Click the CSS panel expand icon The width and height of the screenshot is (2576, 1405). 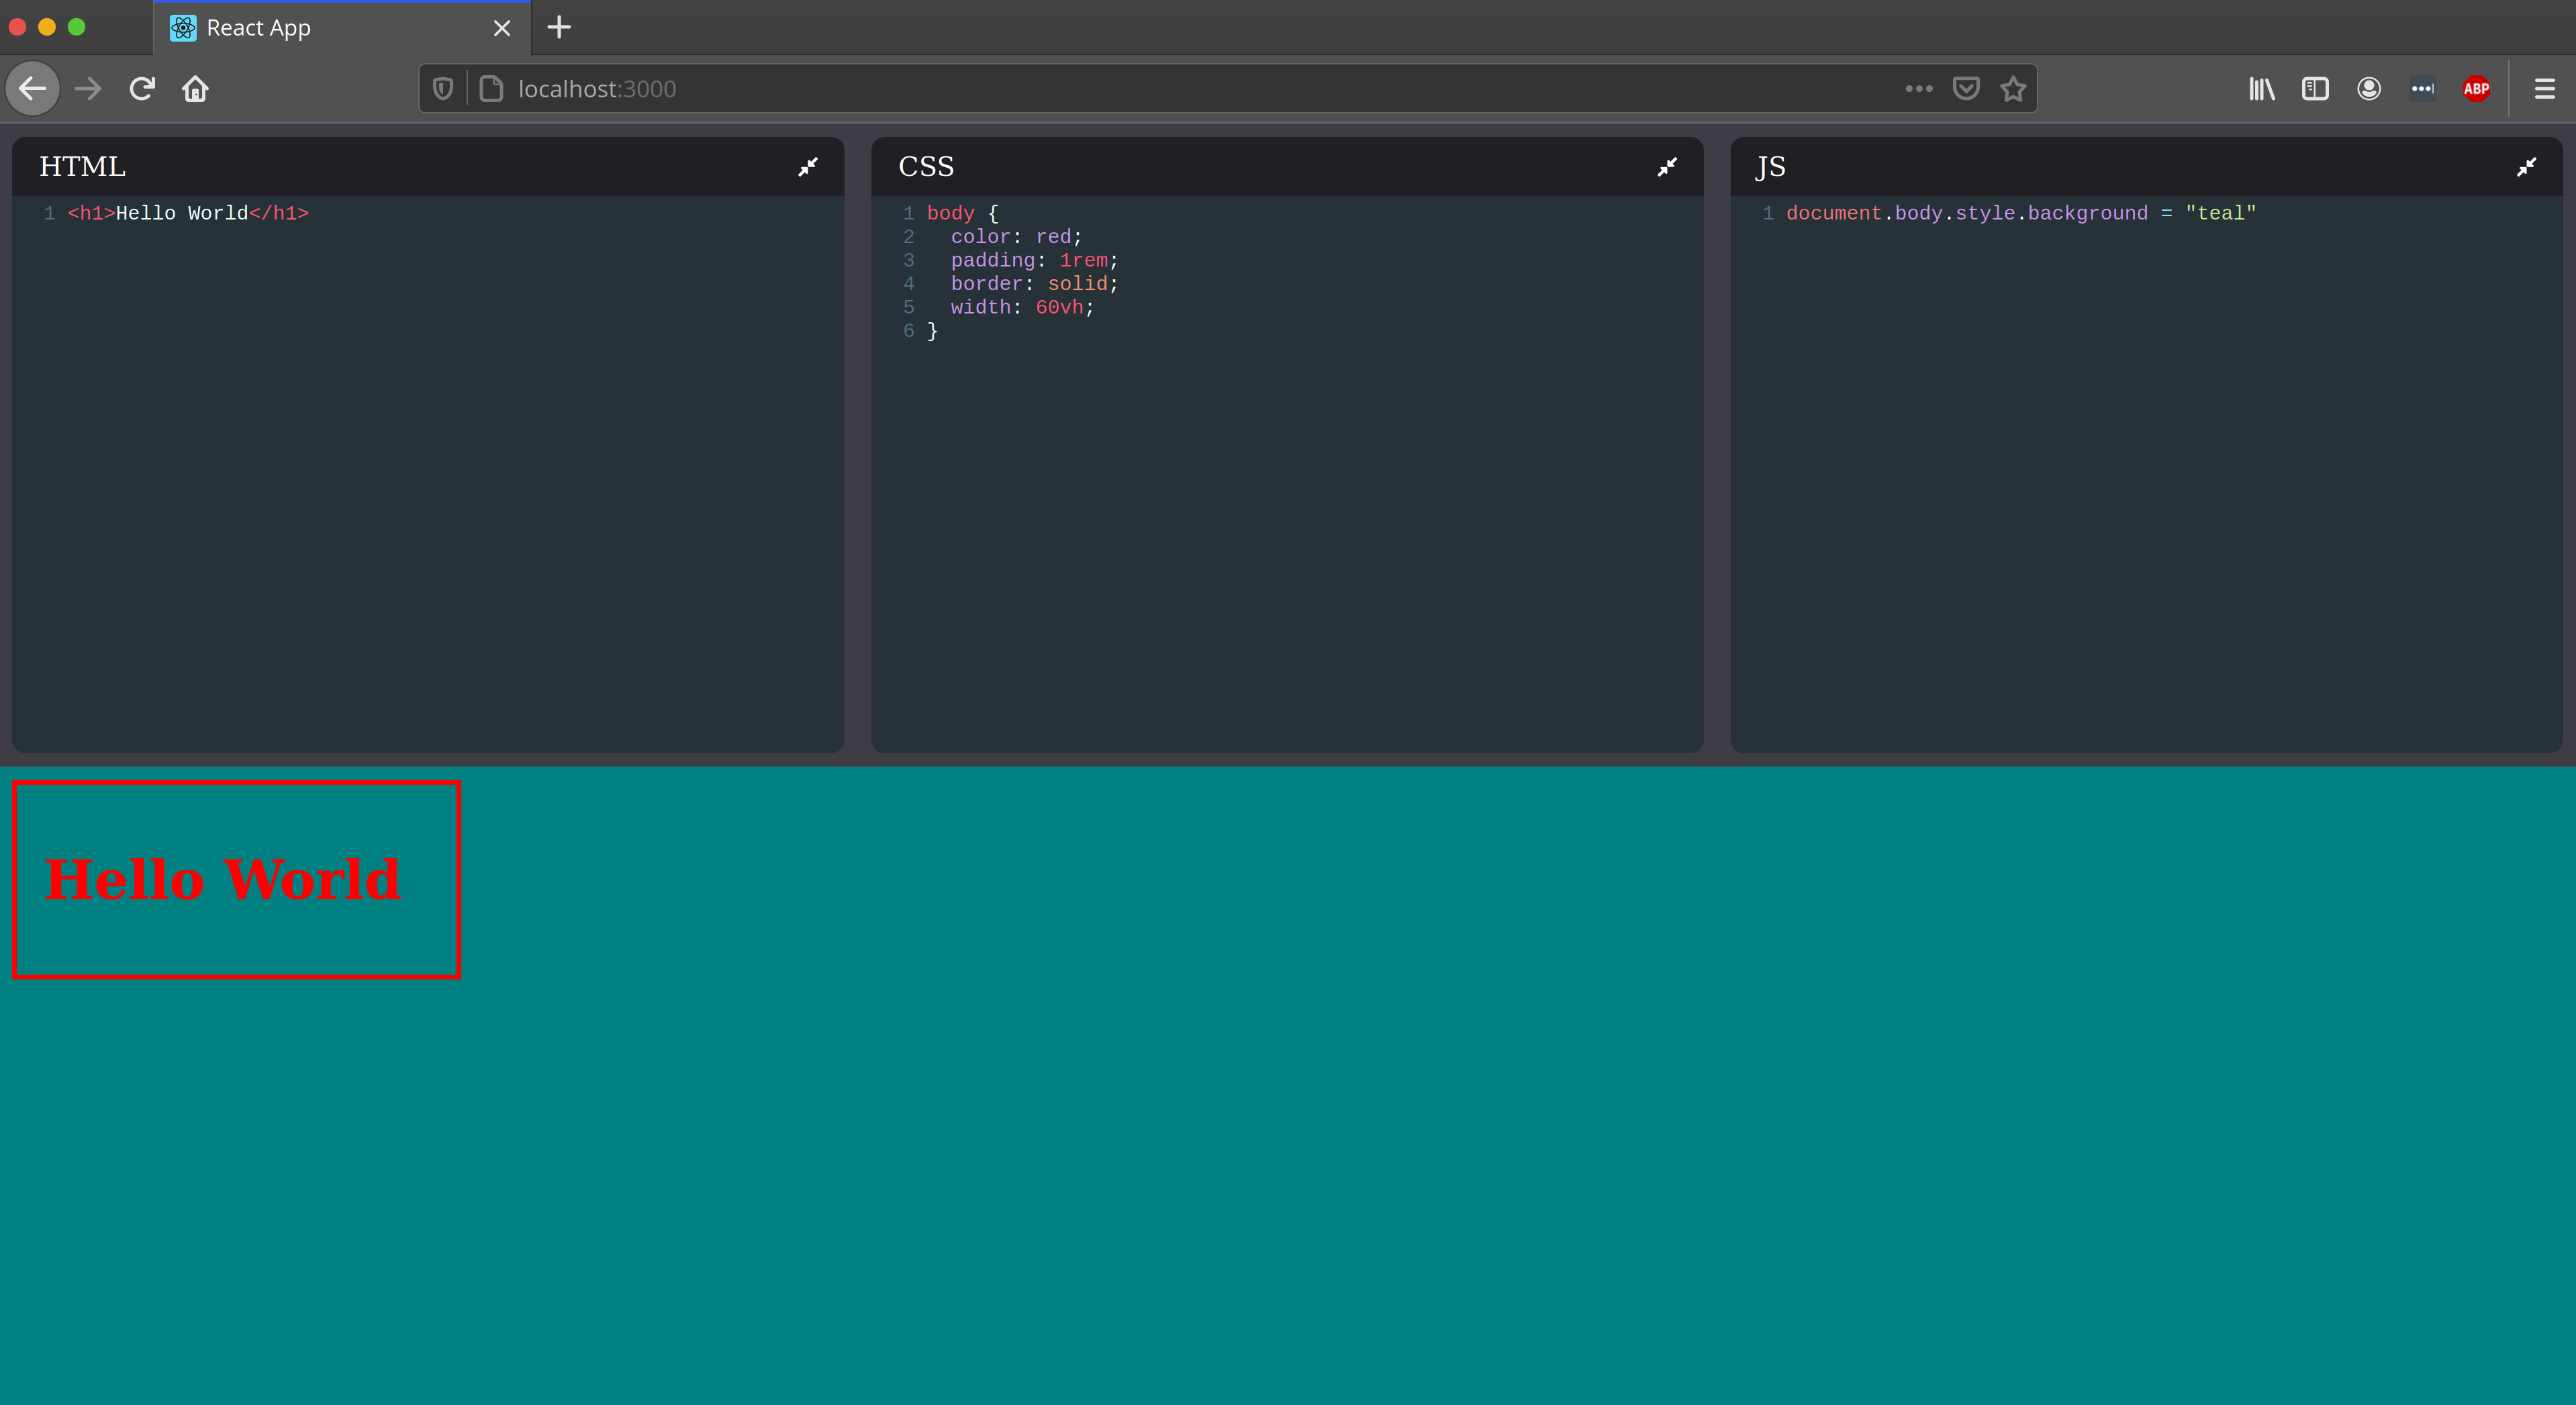pyautogui.click(x=1666, y=166)
